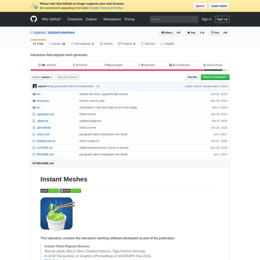Click the Enterprise nav item

coord(75,19)
